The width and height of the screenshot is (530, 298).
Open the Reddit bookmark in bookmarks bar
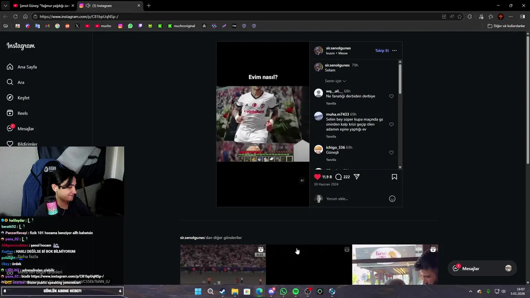coord(67,26)
